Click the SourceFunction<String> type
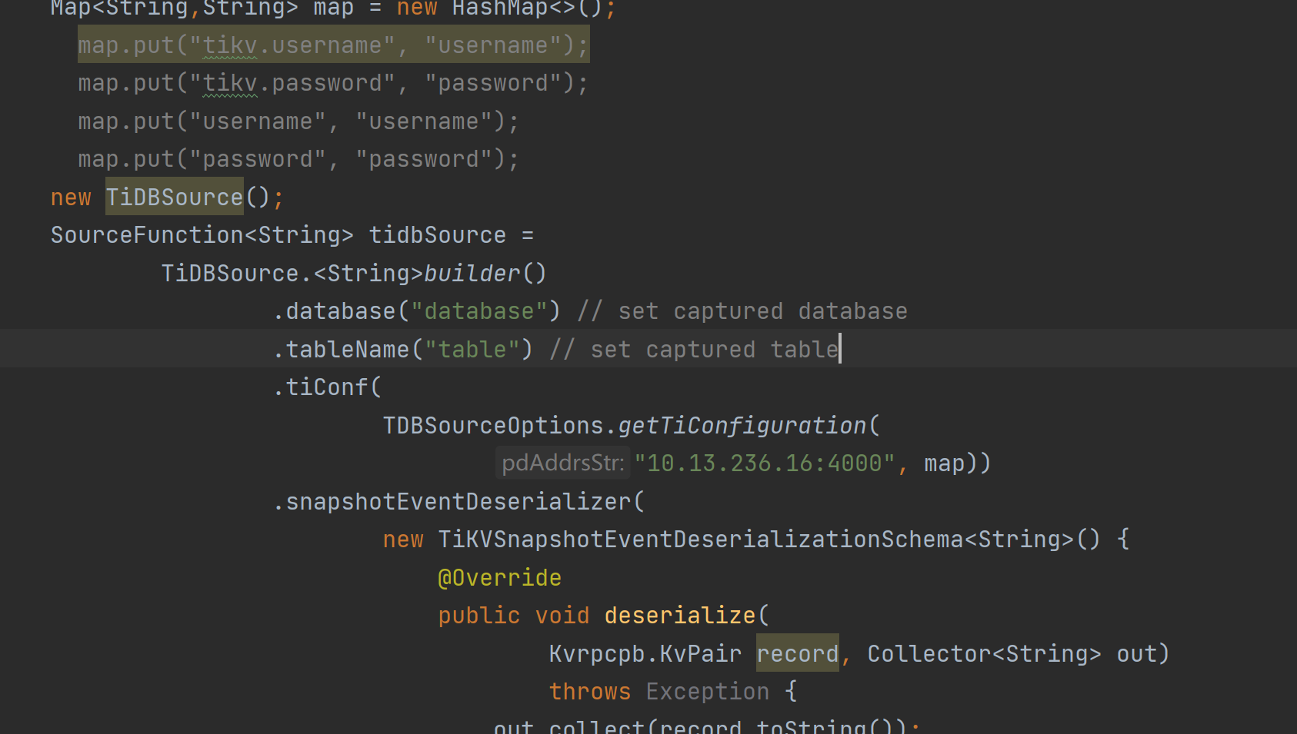 pyautogui.click(x=202, y=234)
